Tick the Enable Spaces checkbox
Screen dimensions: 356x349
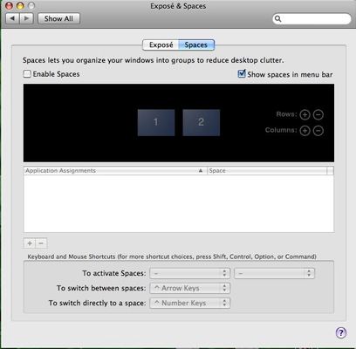coord(27,74)
